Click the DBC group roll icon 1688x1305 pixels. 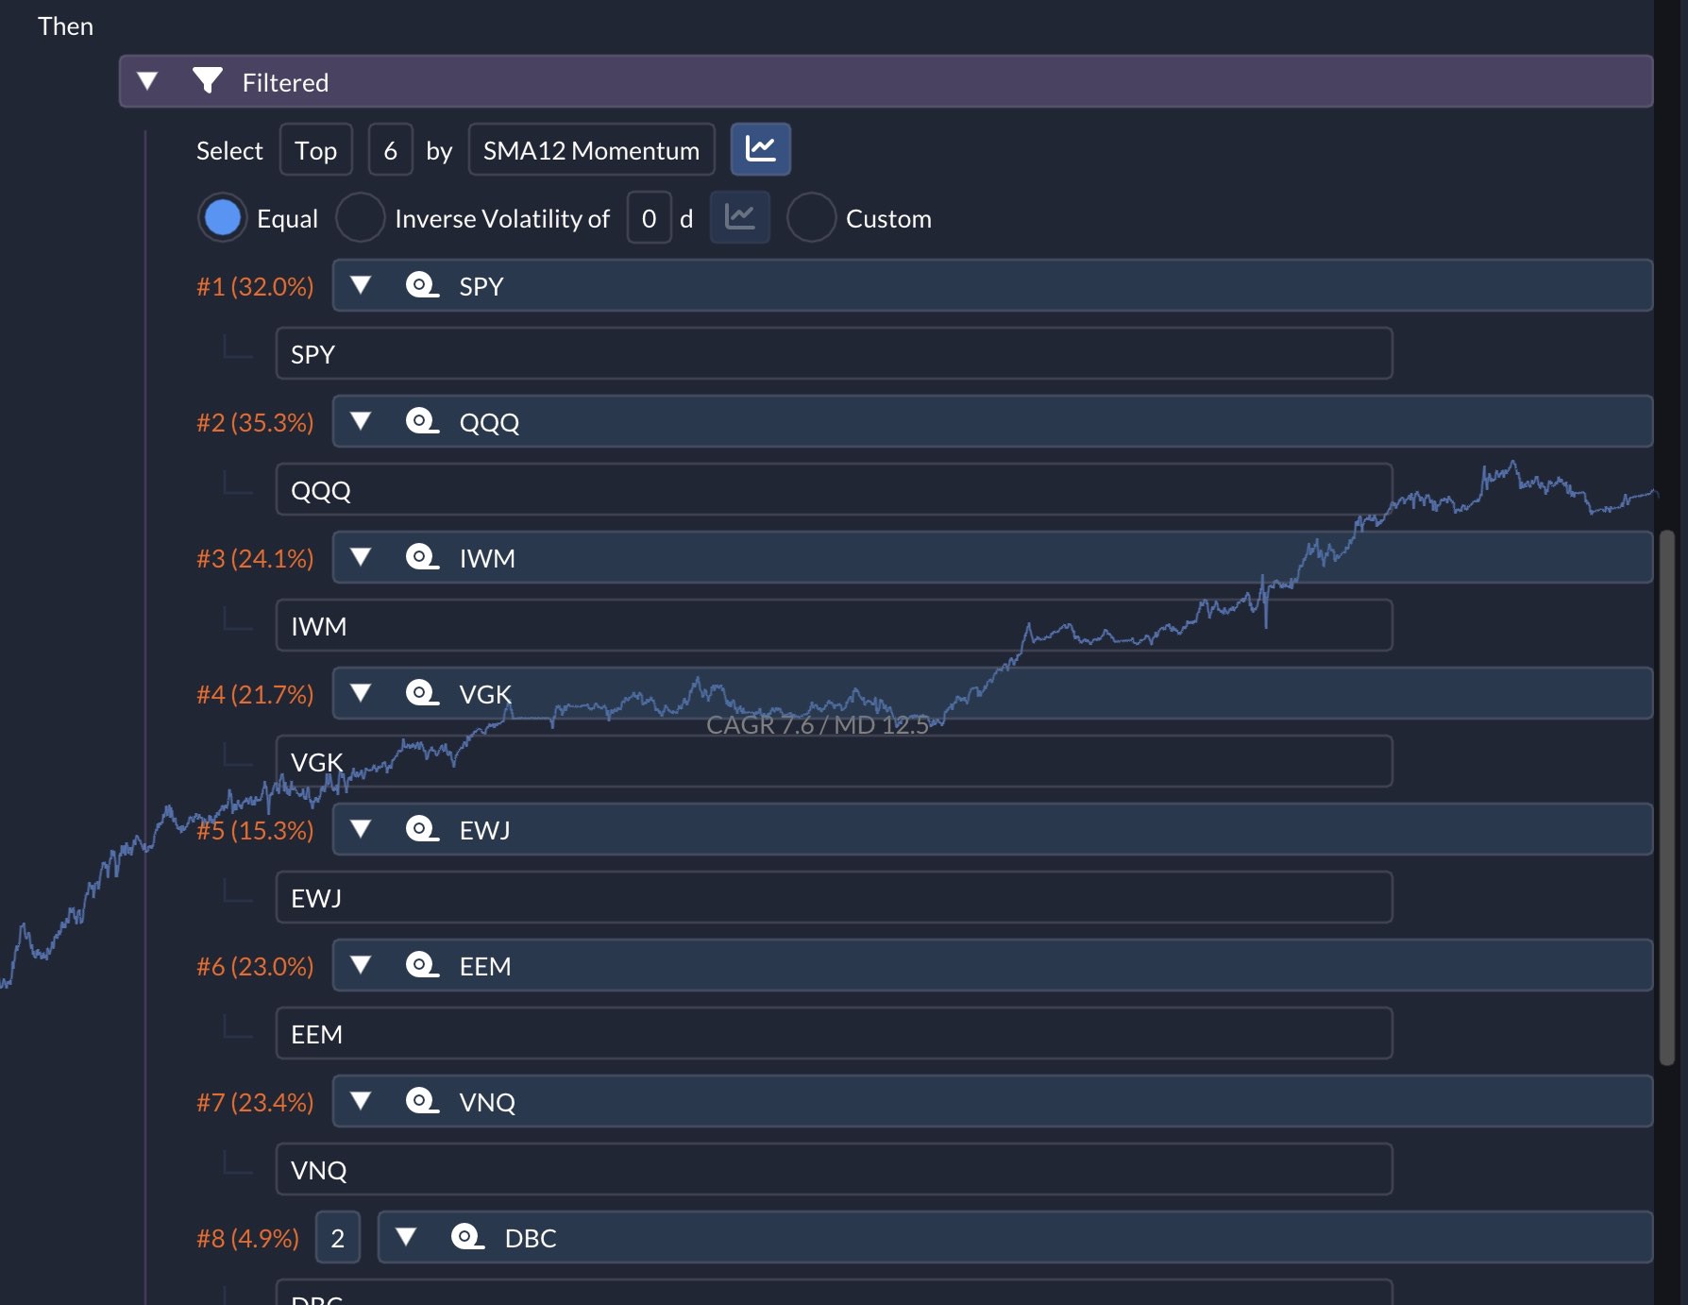[x=467, y=1237]
